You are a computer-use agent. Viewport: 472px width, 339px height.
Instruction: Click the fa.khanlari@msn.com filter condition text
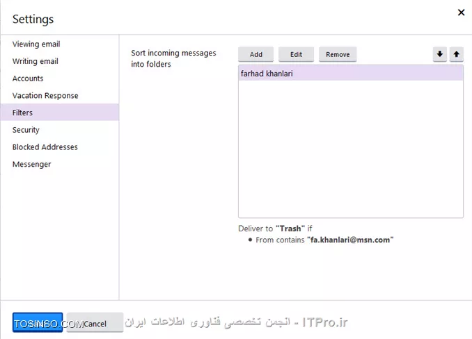[324, 240]
